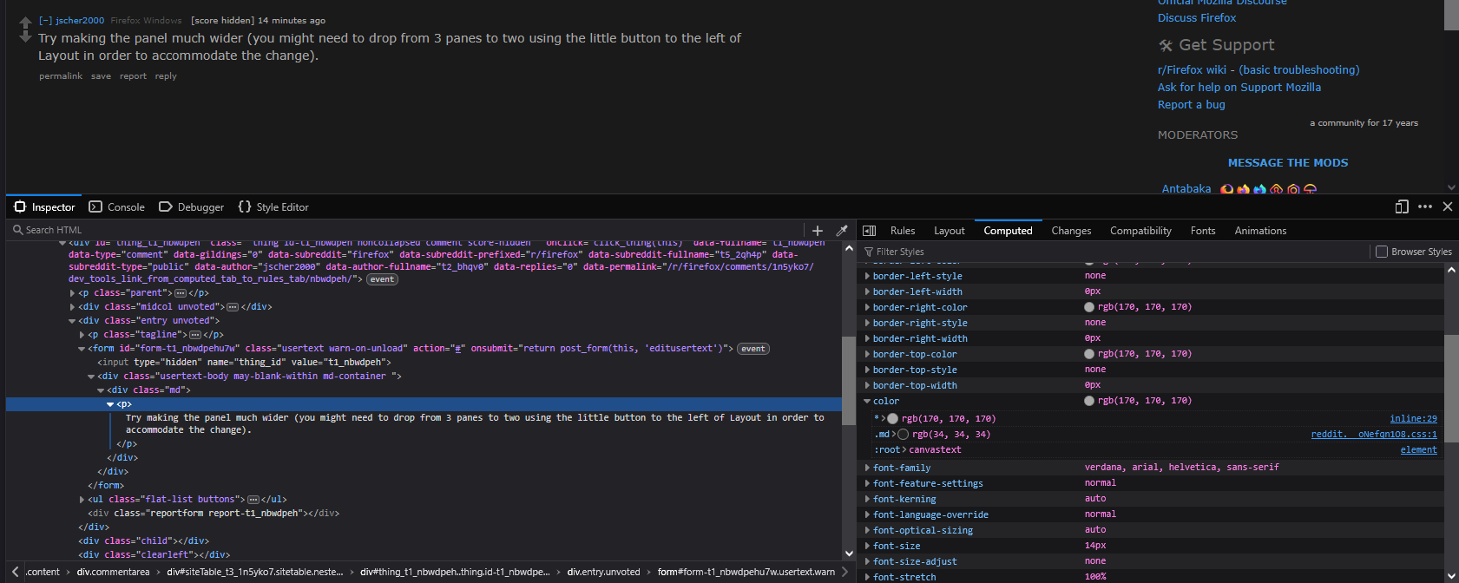Expand the ellipsis in p class="parent"
The height and width of the screenshot is (583, 1459).
[x=181, y=293]
